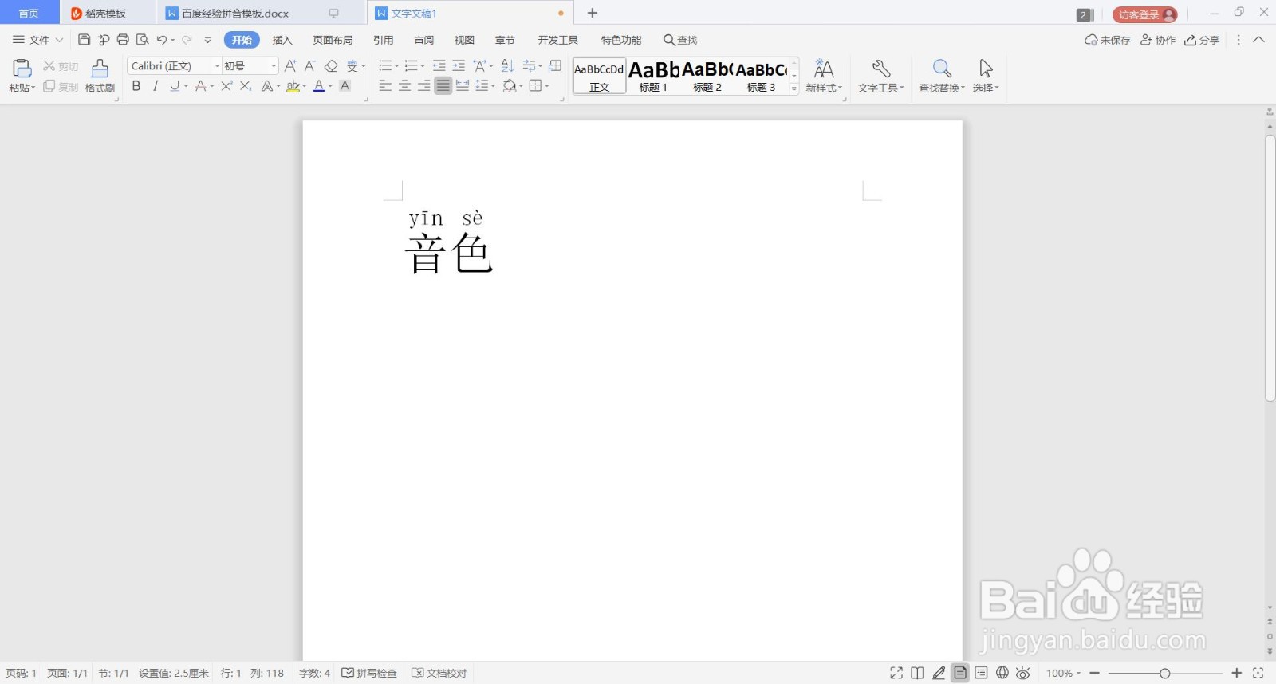Clear formatting with eraser icon
Image resolution: width=1276 pixels, height=684 pixels.
point(331,66)
